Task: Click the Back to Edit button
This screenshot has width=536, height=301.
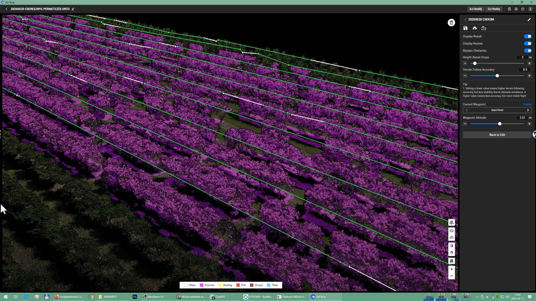Action: click(497, 135)
